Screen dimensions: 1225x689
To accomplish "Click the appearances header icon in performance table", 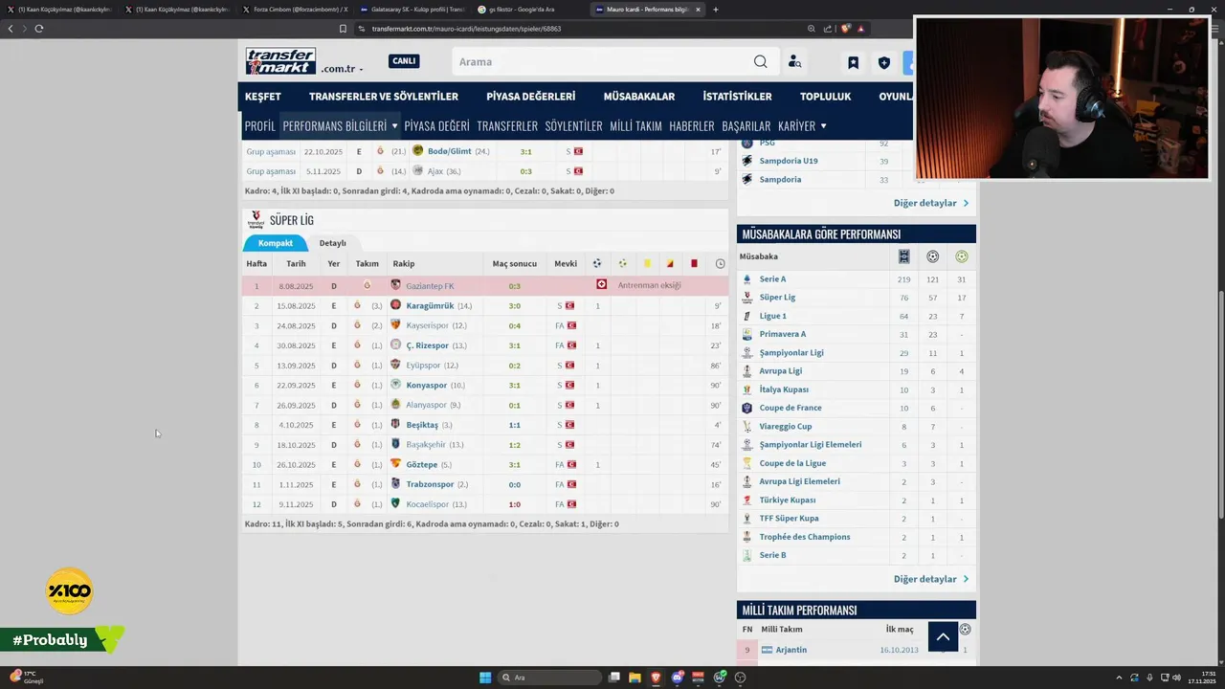I will (x=903, y=256).
